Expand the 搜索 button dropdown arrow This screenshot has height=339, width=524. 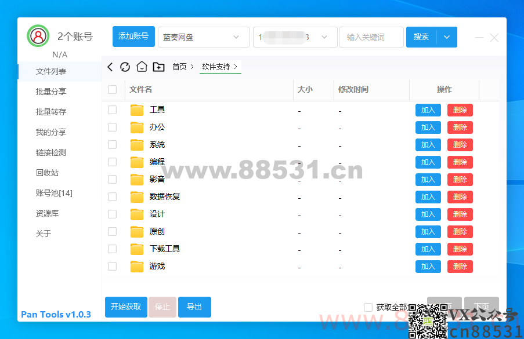447,37
